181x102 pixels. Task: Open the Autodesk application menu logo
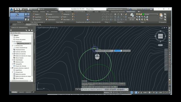click(x=12, y=10)
